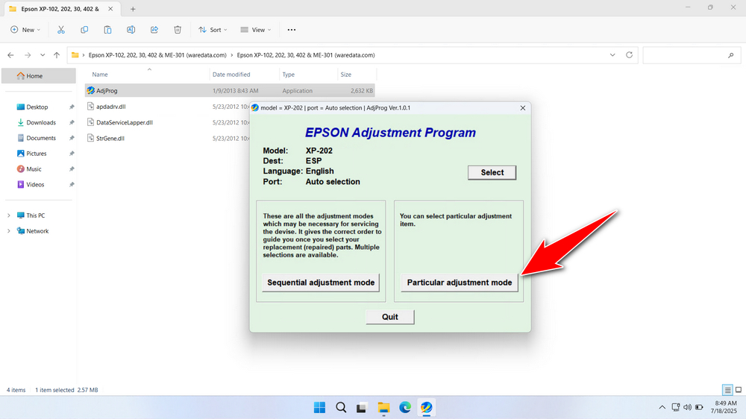
Task: Click the Share icon in toolbar
Action: pos(154,30)
